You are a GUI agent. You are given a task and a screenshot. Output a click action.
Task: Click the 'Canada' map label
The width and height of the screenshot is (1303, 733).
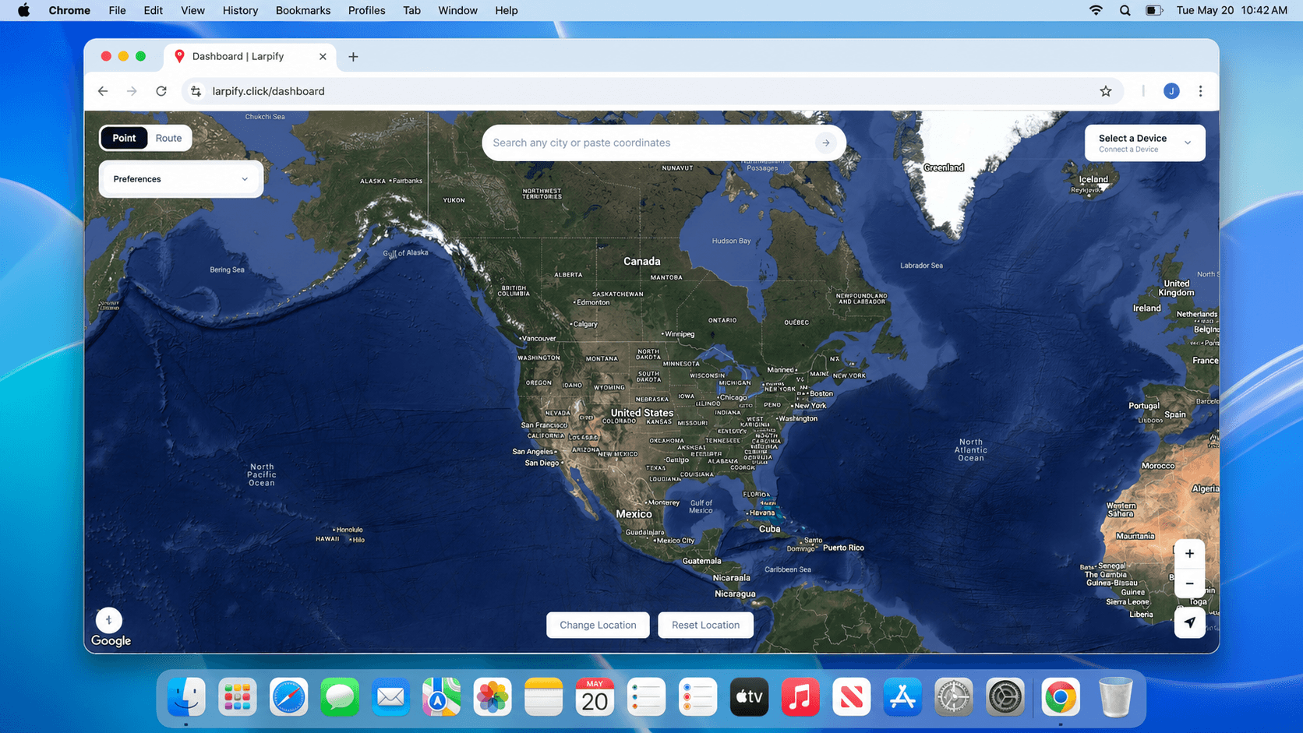click(x=641, y=262)
